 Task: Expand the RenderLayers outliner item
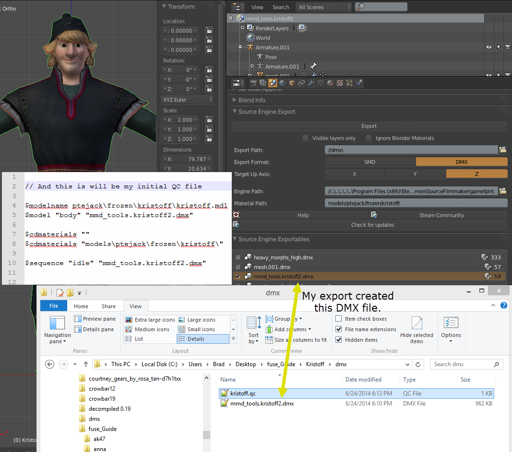click(243, 28)
